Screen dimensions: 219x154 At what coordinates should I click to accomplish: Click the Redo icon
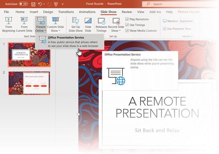49,4
